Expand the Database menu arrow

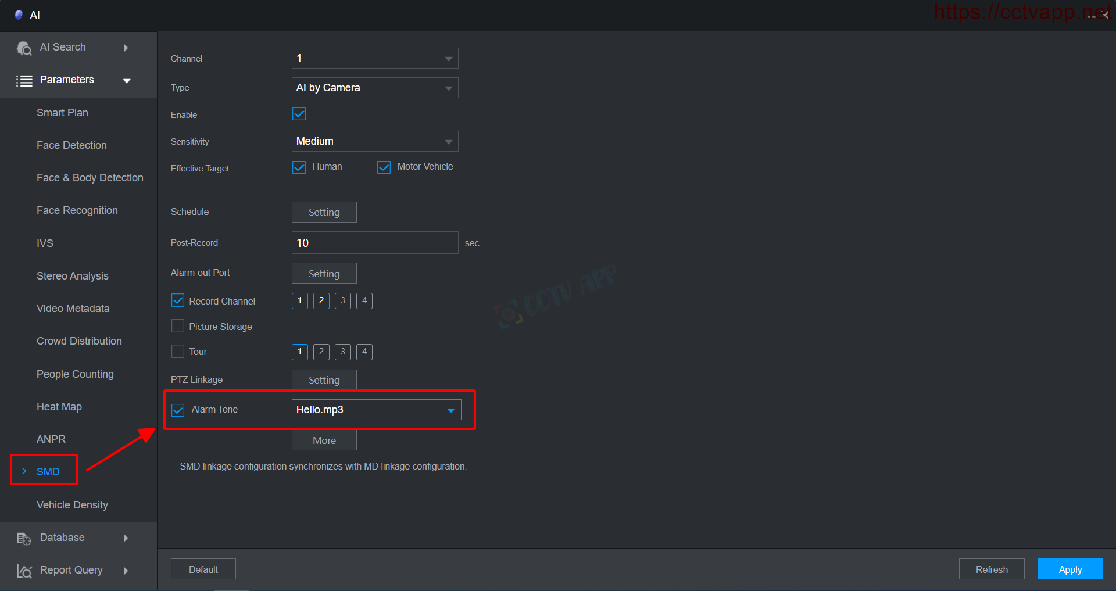pyautogui.click(x=126, y=538)
